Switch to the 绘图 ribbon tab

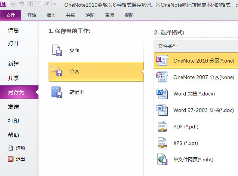click(90, 15)
